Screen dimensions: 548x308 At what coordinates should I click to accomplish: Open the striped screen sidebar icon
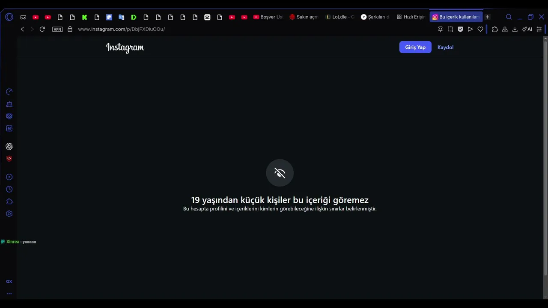tap(9, 116)
